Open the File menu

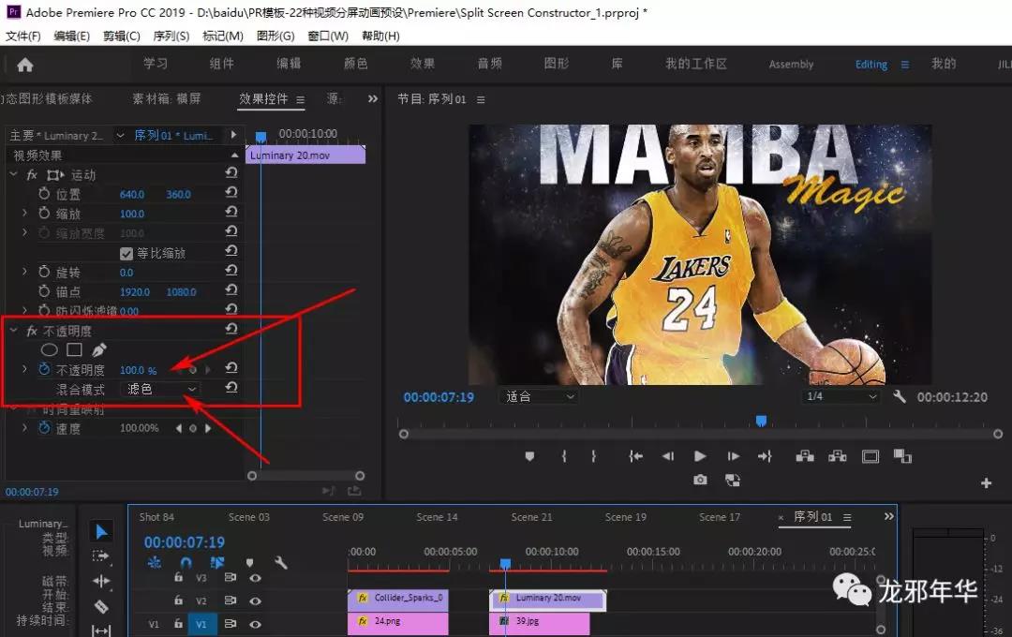click(23, 36)
